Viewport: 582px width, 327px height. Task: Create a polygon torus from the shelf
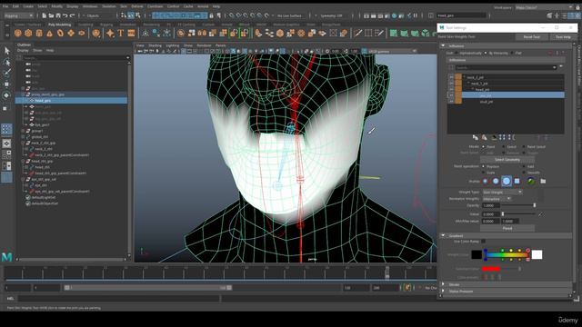pos(60,34)
